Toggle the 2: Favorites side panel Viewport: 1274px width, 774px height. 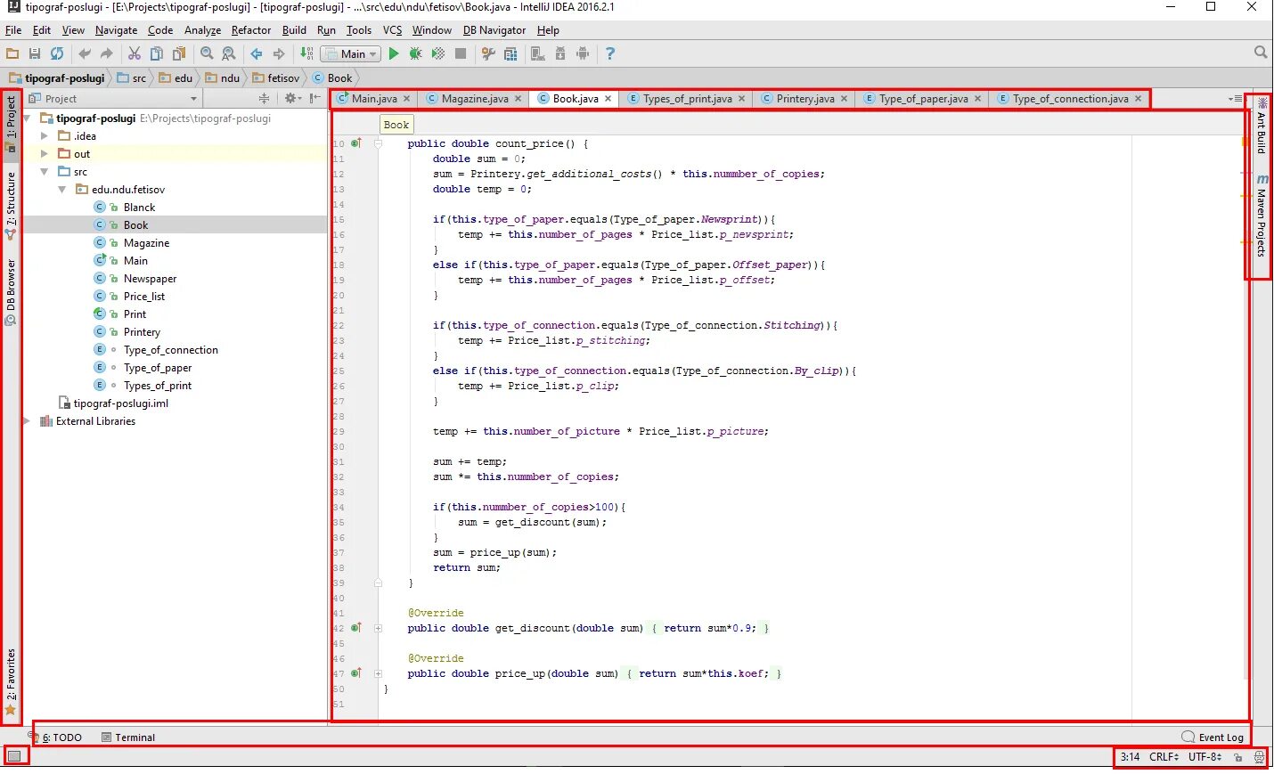click(11, 681)
